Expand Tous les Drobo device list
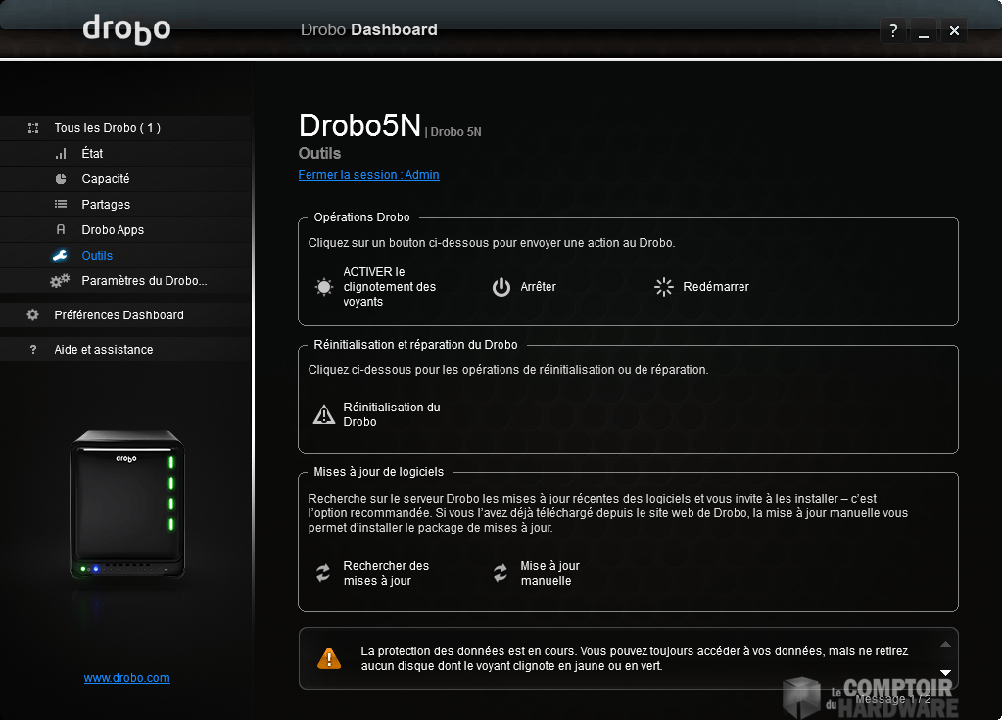The width and height of the screenshot is (1002, 720). 107,128
